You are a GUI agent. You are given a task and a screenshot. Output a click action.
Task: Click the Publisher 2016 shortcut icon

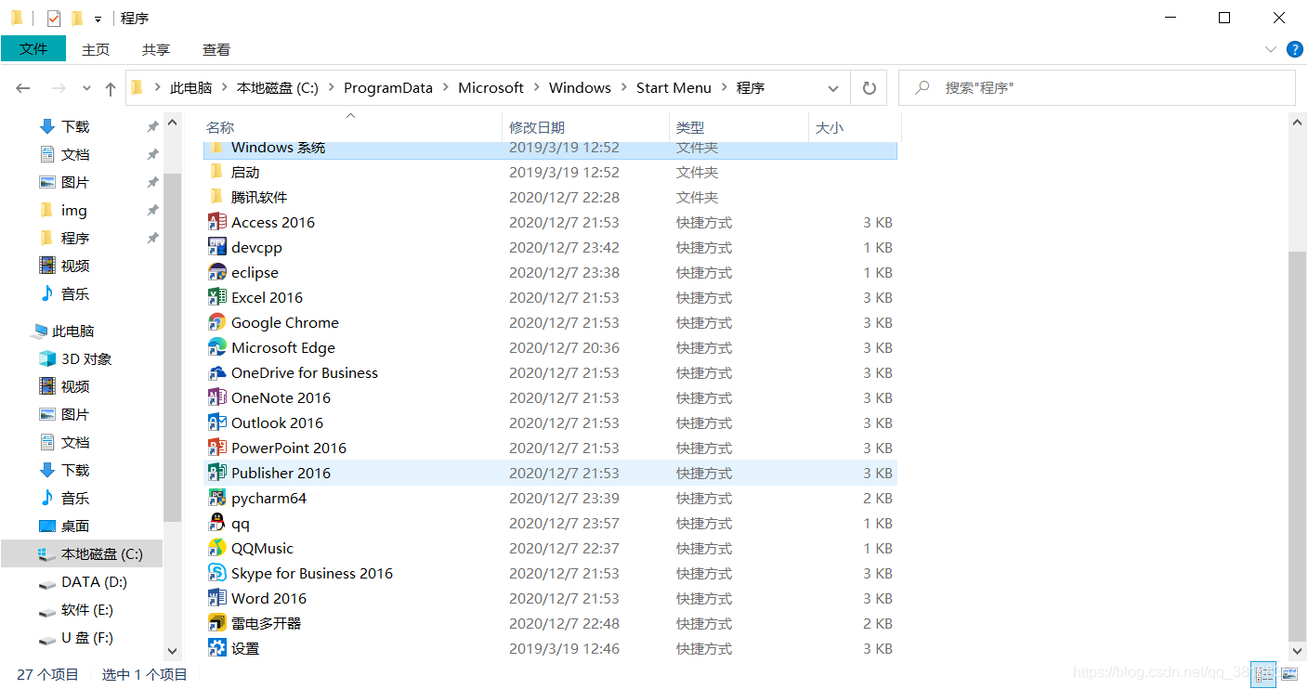point(217,473)
